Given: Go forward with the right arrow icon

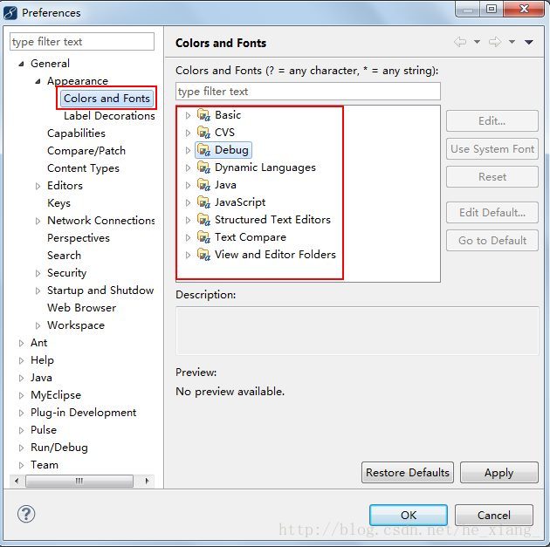Looking at the screenshot, I should [495, 42].
